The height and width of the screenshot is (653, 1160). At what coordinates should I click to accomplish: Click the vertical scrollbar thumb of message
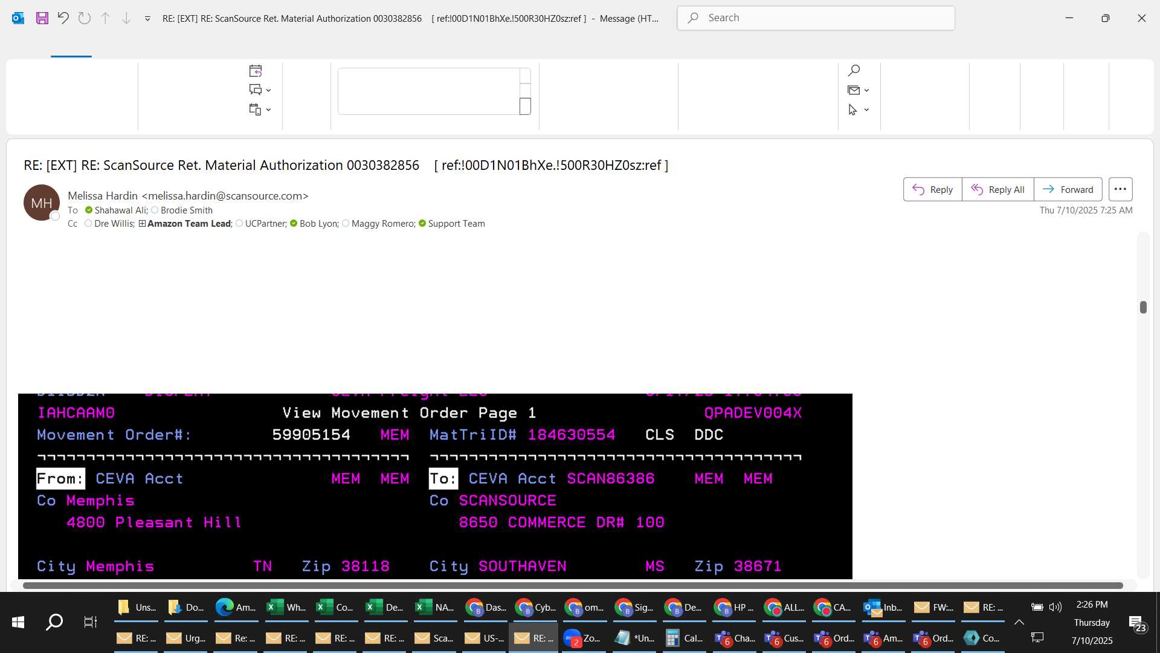coord(1143,307)
